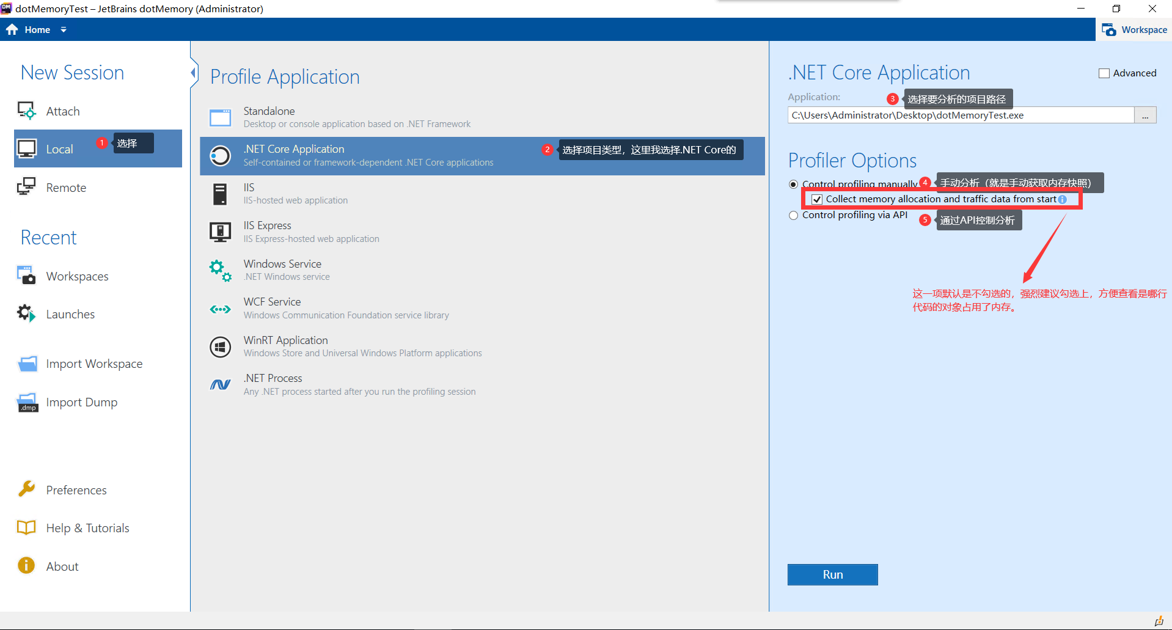Open recent Workspaces list
This screenshot has height=630, width=1172.
pyautogui.click(x=77, y=276)
